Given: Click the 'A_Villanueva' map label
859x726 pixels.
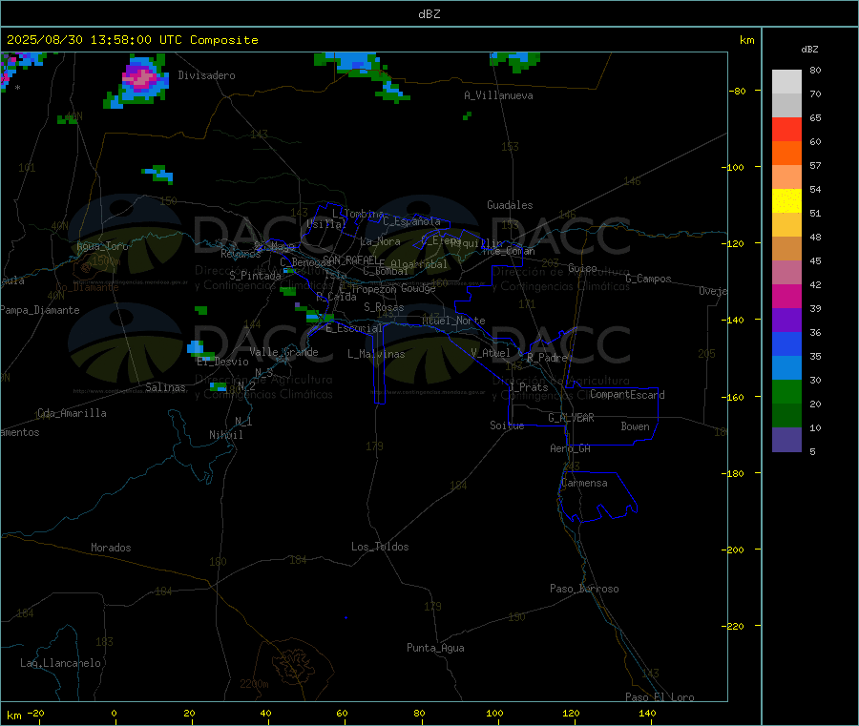Looking at the screenshot, I should [498, 95].
